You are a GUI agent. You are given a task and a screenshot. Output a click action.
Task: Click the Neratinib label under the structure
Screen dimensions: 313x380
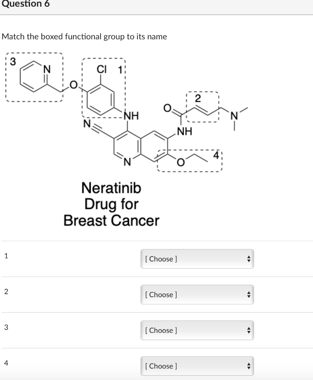(111, 188)
